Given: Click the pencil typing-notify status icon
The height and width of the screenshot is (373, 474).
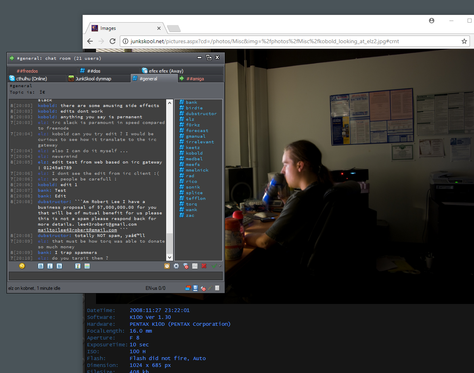Looking at the screenshot, I should [x=210, y=288].
